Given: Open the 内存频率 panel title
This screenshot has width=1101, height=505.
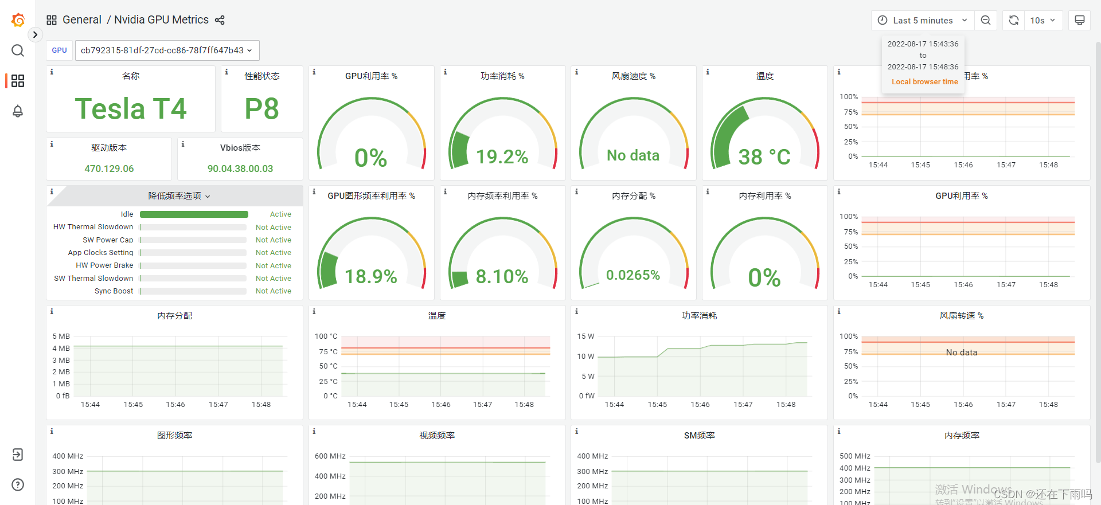Looking at the screenshot, I should pos(962,436).
